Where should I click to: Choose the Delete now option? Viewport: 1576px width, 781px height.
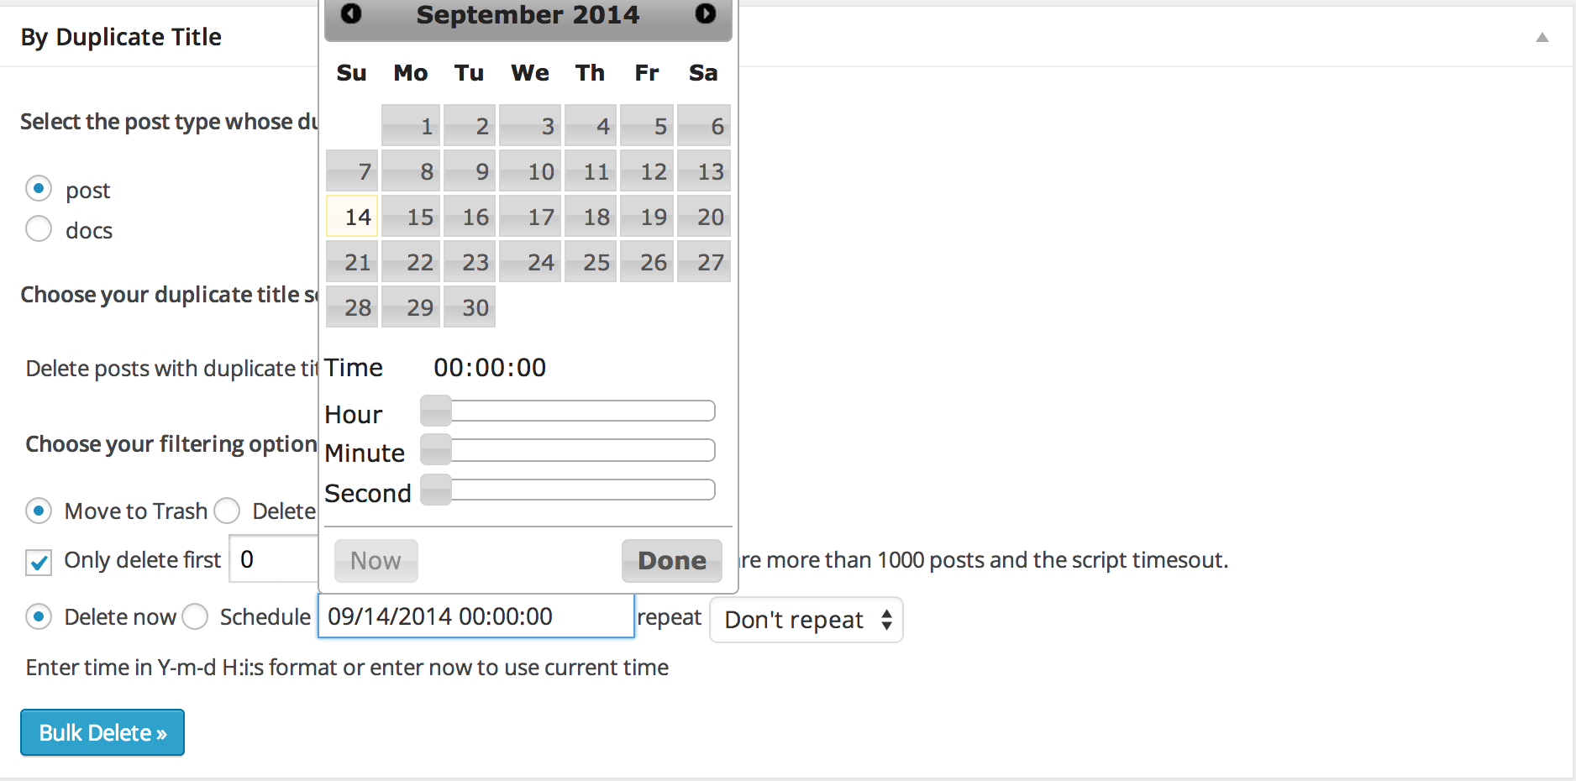(39, 616)
